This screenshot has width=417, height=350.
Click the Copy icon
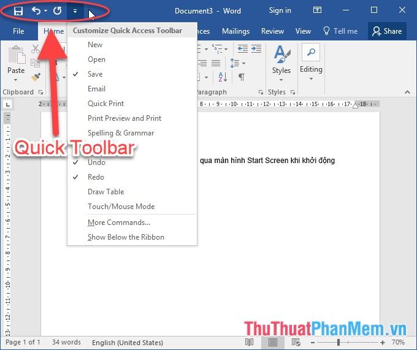[35, 63]
